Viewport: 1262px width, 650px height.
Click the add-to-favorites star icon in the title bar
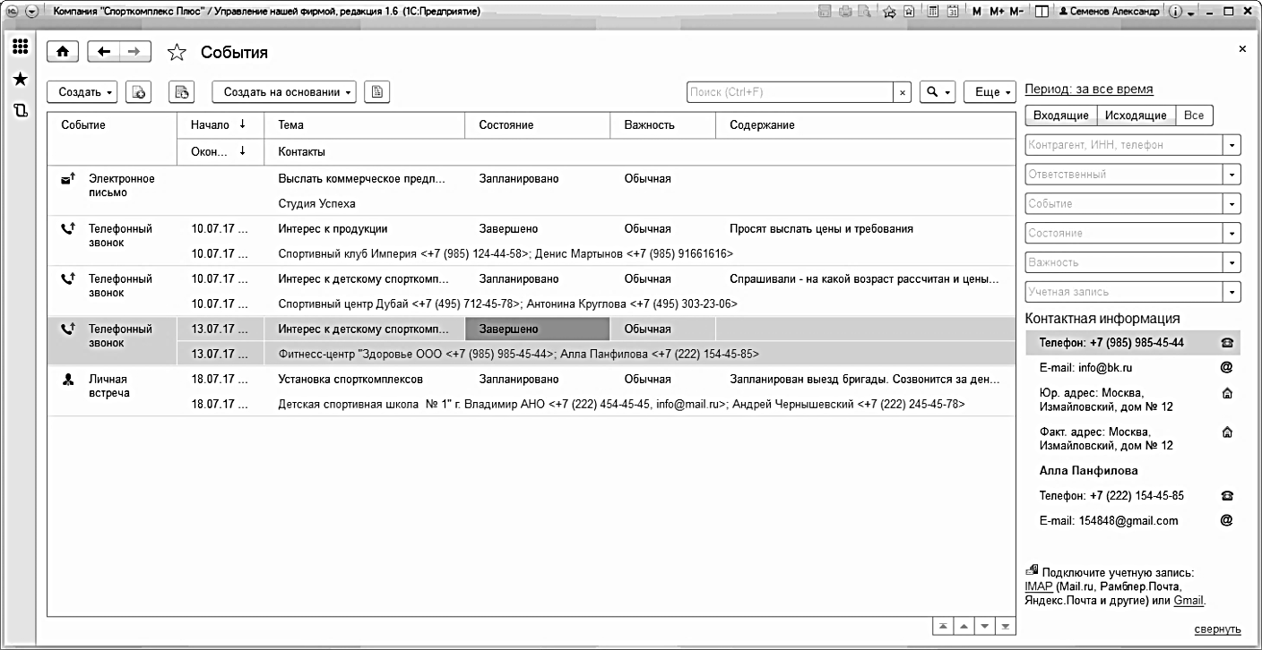[x=890, y=12]
